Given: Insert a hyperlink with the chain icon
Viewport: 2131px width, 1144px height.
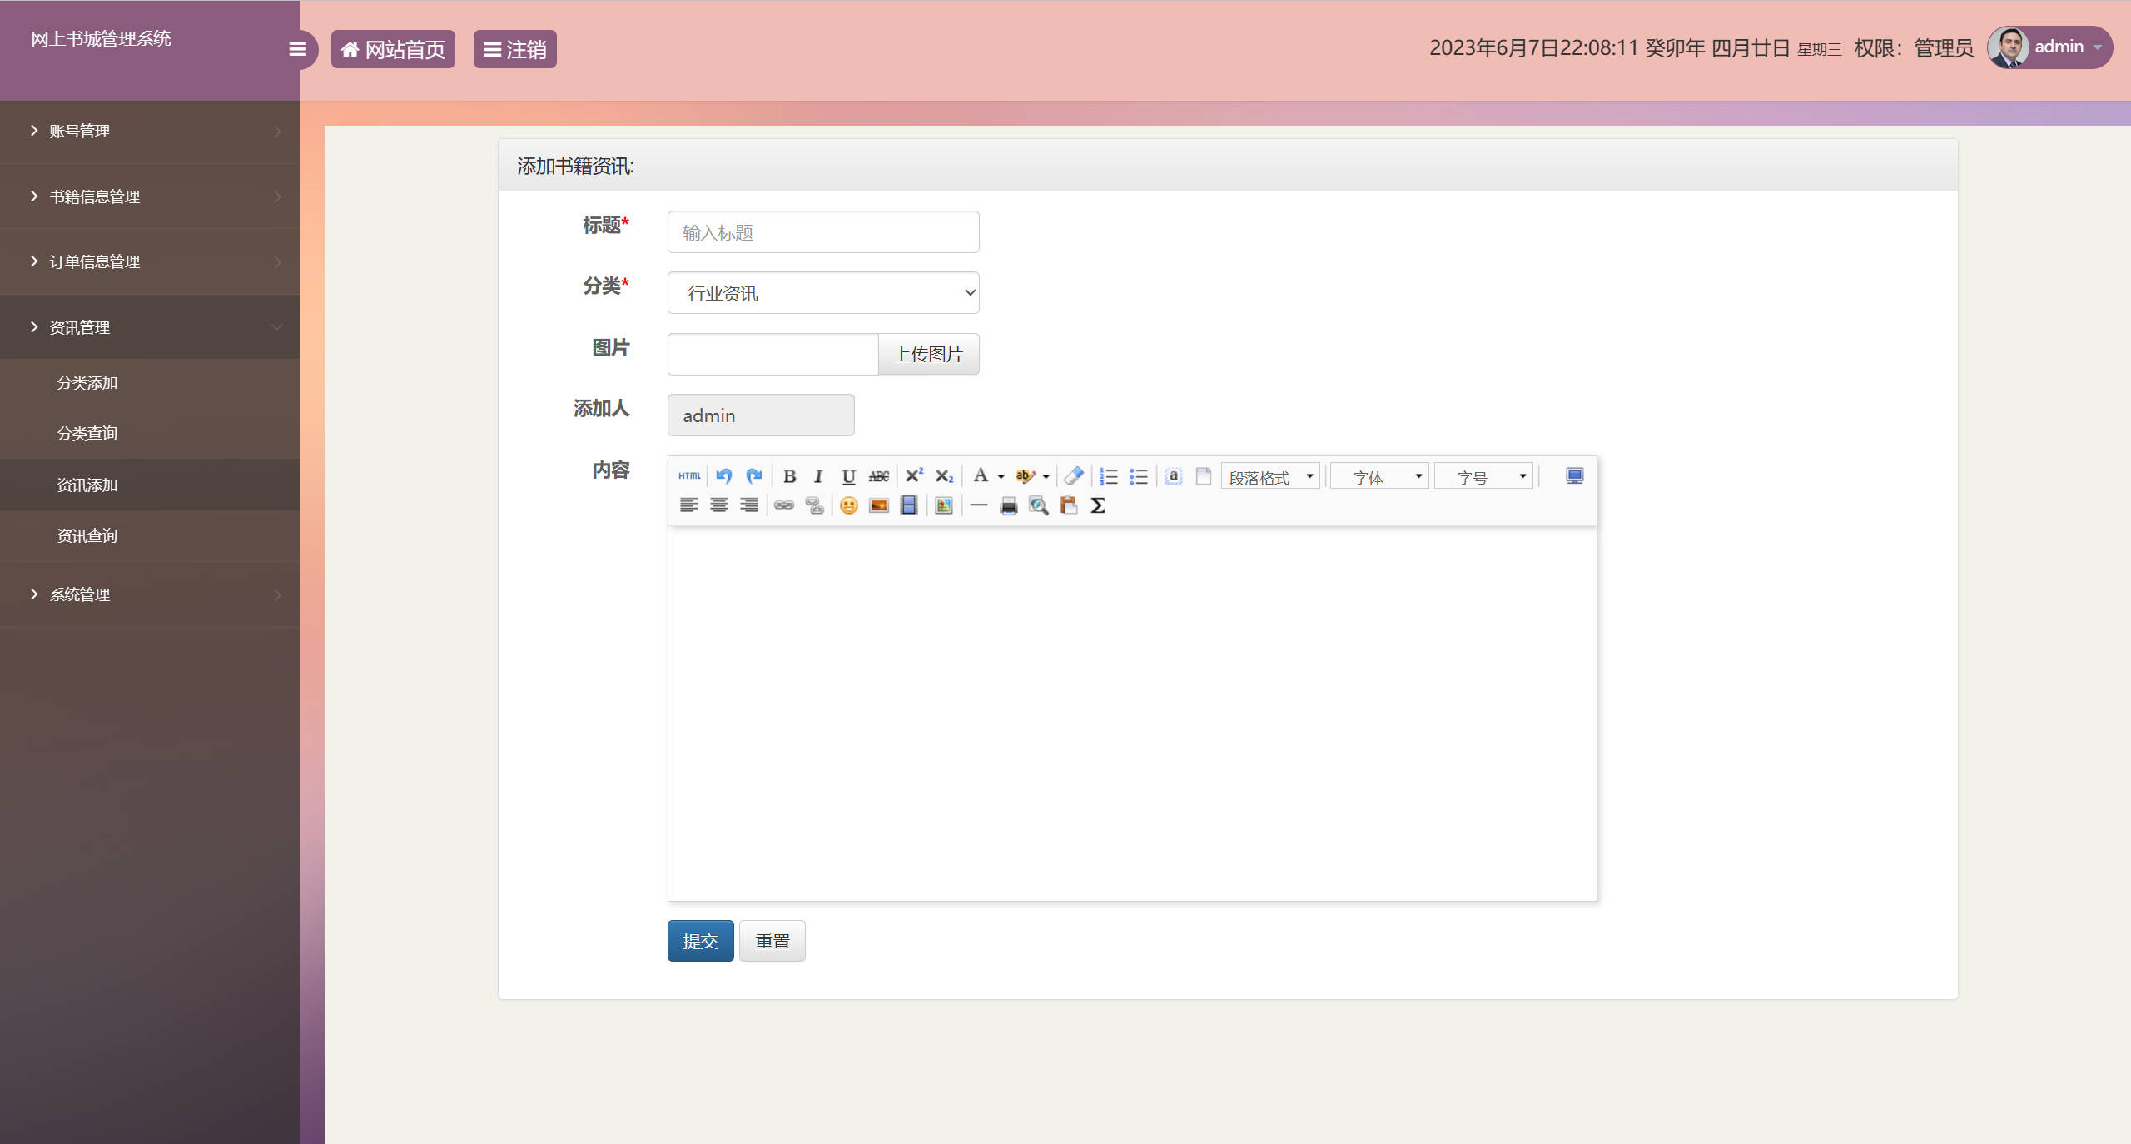Looking at the screenshot, I should (x=783, y=505).
